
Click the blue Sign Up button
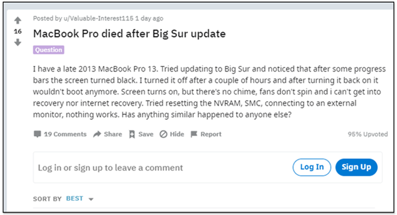pyautogui.click(x=356, y=167)
